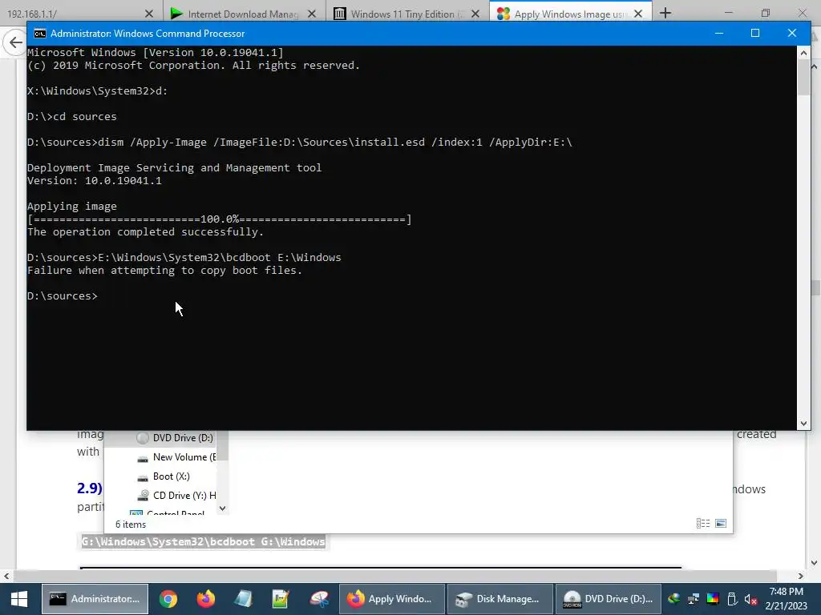The image size is (821, 615).
Task: Minimize the Command Processor window
Action: (719, 33)
